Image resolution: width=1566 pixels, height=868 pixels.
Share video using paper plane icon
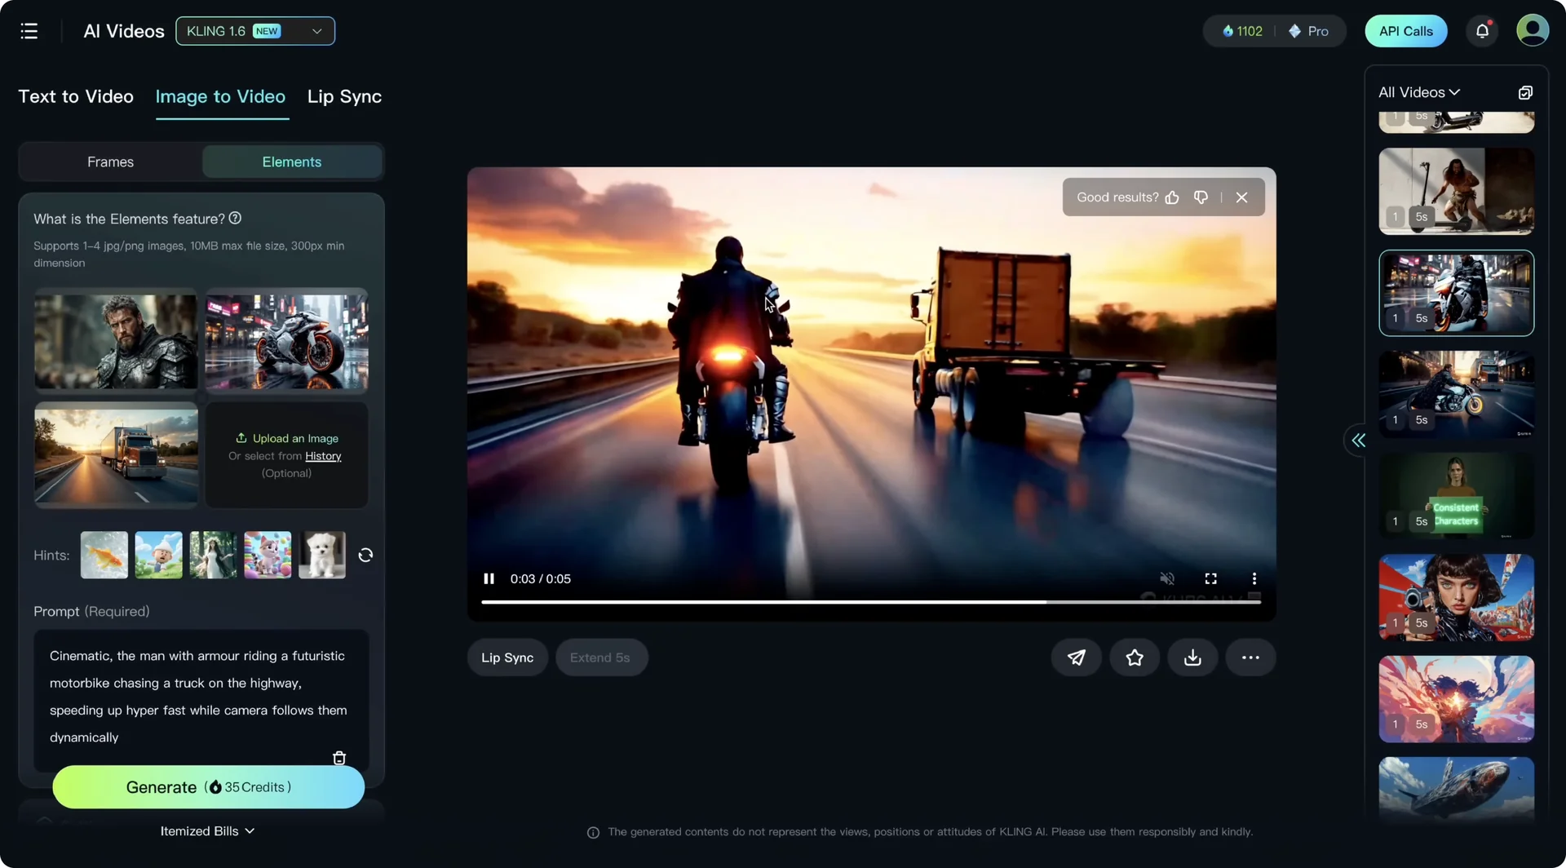coord(1077,658)
